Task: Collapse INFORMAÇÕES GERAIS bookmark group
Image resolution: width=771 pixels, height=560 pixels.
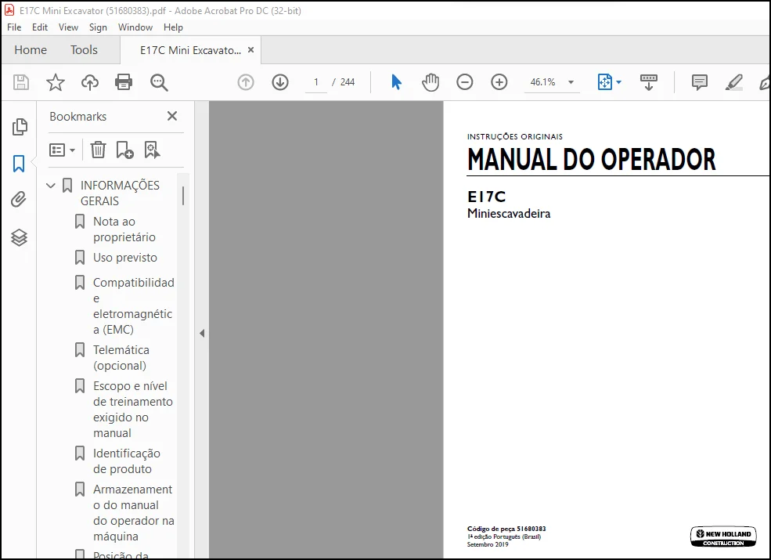Action: pos(51,186)
